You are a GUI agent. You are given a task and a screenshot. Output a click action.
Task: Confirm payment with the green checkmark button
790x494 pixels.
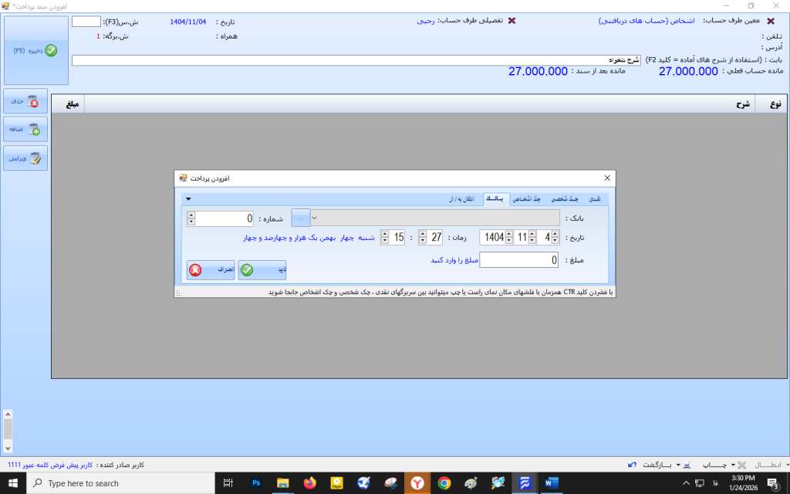click(x=262, y=270)
